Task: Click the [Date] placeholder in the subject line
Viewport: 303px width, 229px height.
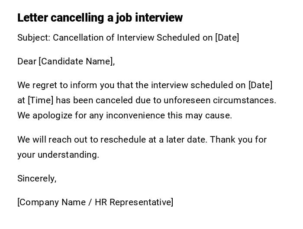Action: click(227, 38)
